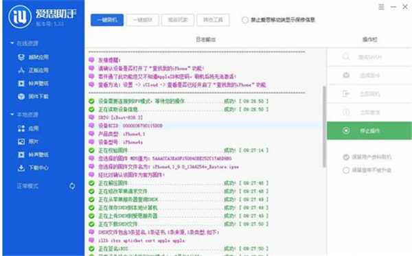Click green check beside 正在校验固件

(91, 150)
